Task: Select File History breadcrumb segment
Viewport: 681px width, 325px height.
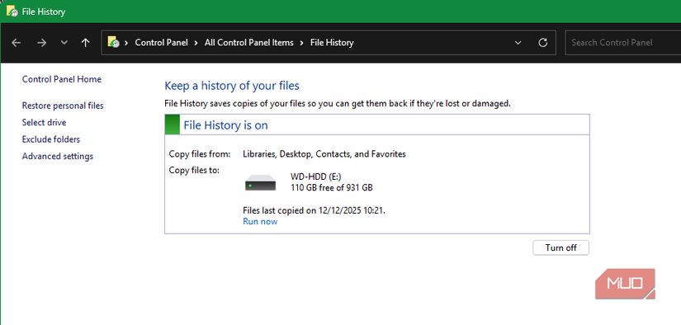Action: coord(332,43)
